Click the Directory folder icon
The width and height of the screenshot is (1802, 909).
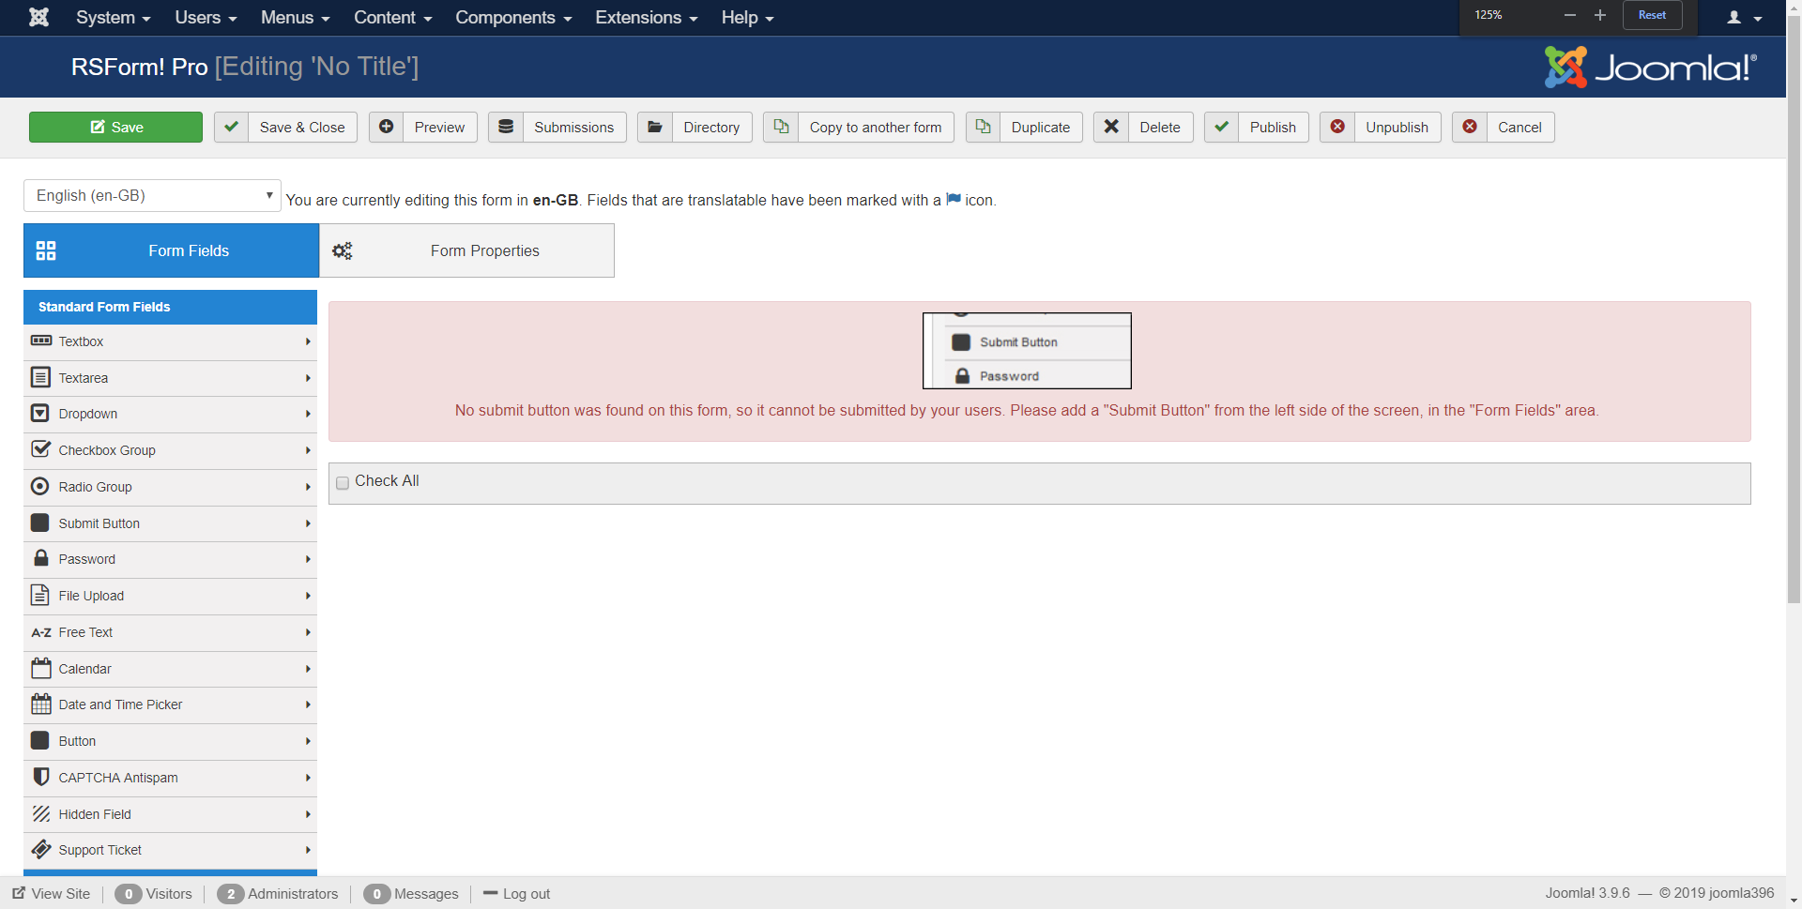[655, 127]
